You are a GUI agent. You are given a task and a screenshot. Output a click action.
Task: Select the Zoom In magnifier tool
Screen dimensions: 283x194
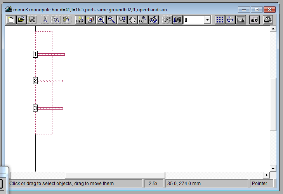pyautogui.click(x=101, y=20)
